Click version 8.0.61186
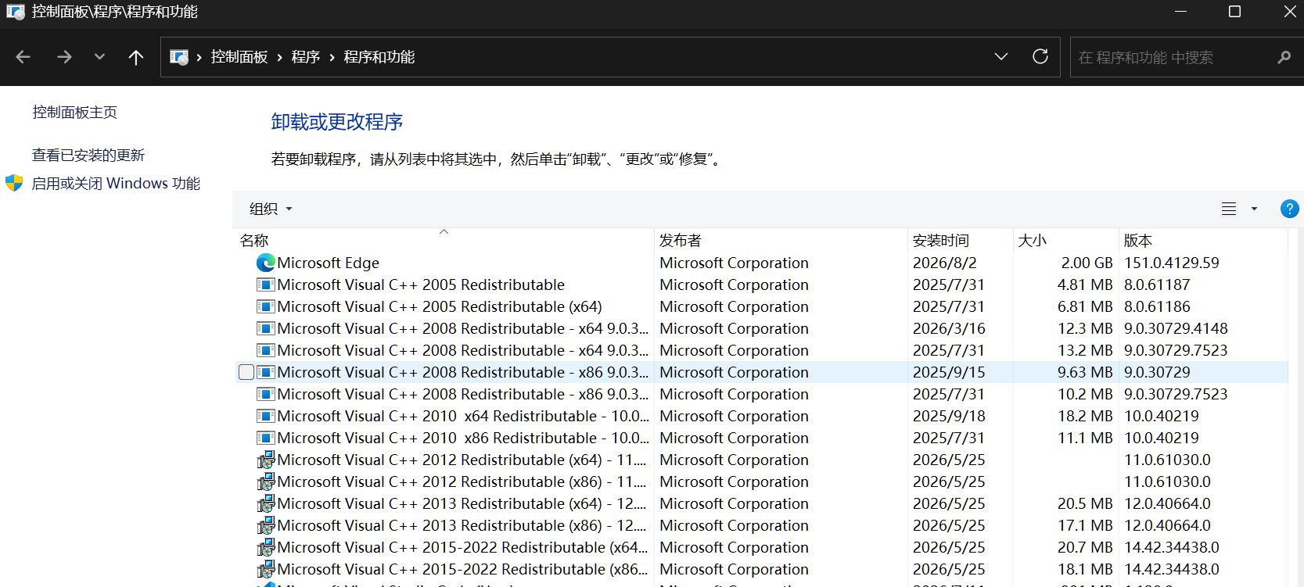Screen dimensions: 1304x587 click(x=1157, y=307)
